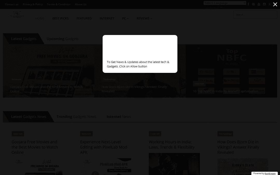Open the Instagram social icon
The height and width of the screenshot is (175, 280).
[264, 4]
